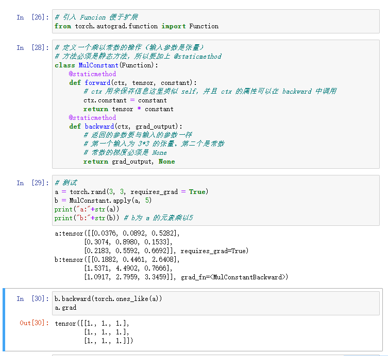Click the 'b:tensor([[0.1882, 0.4461, 2.6408],' output line
The width and height of the screenshot is (388, 356).
coord(117,260)
